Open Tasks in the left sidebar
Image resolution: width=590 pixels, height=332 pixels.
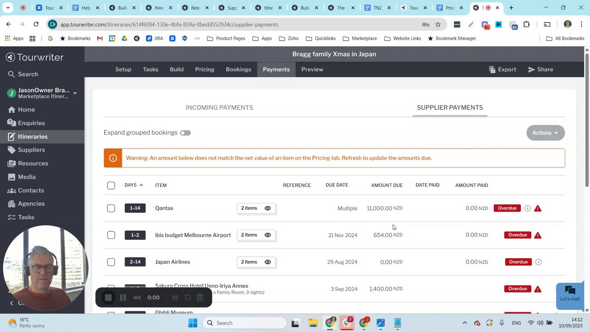point(21,217)
